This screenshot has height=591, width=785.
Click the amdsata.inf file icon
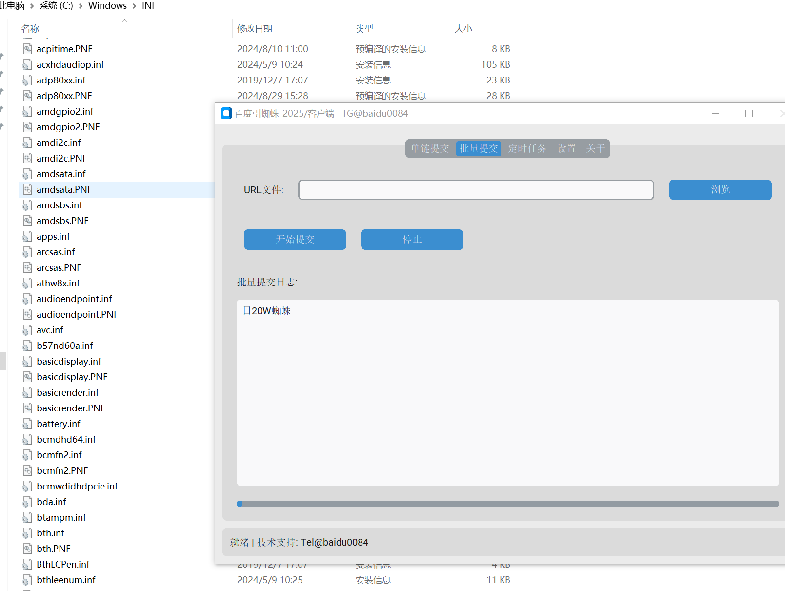coord(27,174)
